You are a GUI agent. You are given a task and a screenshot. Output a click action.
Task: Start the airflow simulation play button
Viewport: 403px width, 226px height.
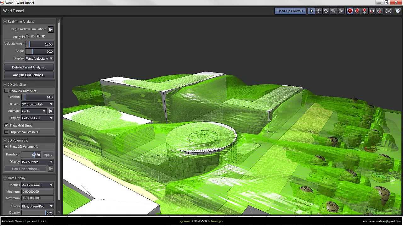click(50, 29)
